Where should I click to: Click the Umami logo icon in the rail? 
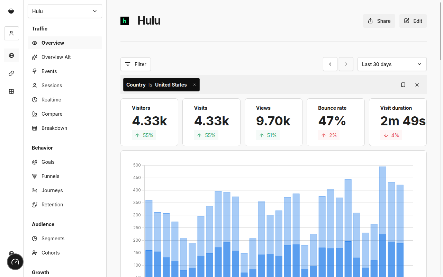coord(11,11)
